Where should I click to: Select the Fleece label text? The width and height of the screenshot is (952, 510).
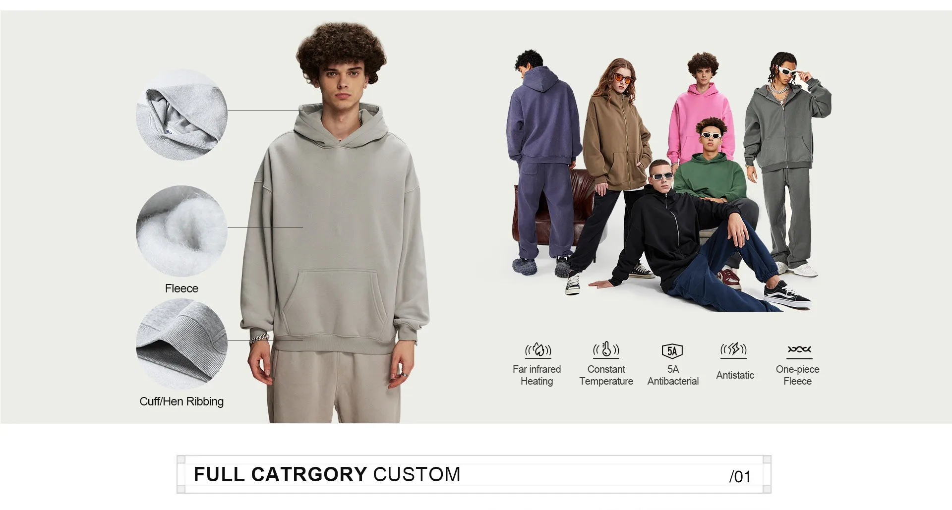(181, 288)
